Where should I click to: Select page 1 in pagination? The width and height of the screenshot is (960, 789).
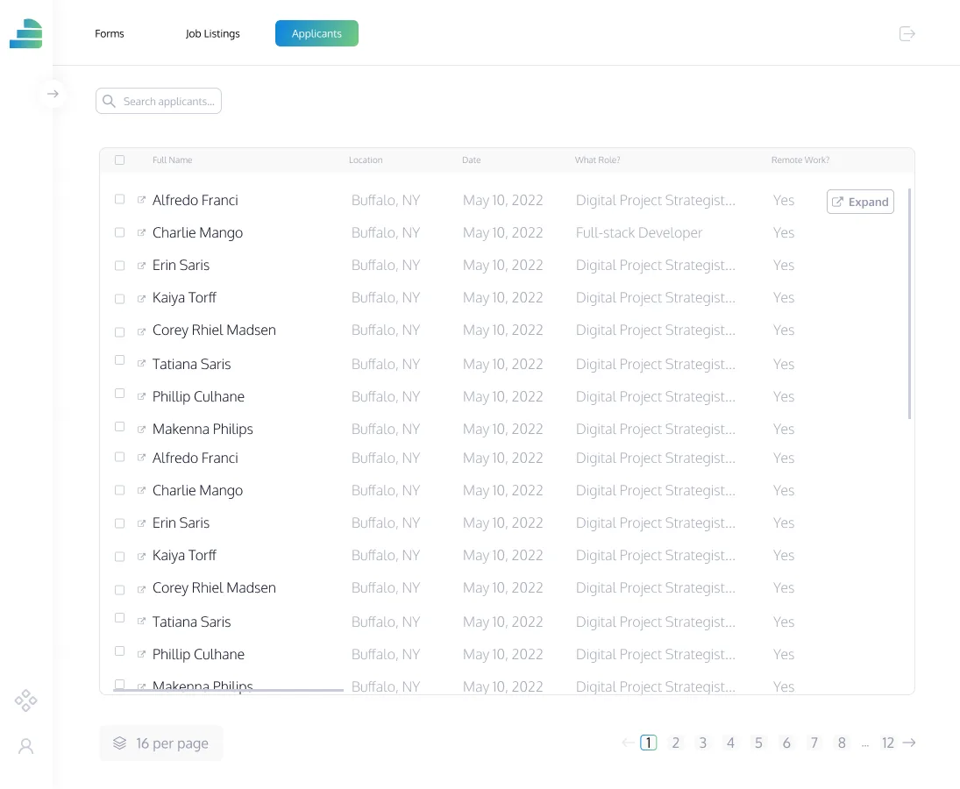click(x=649, y=743)
